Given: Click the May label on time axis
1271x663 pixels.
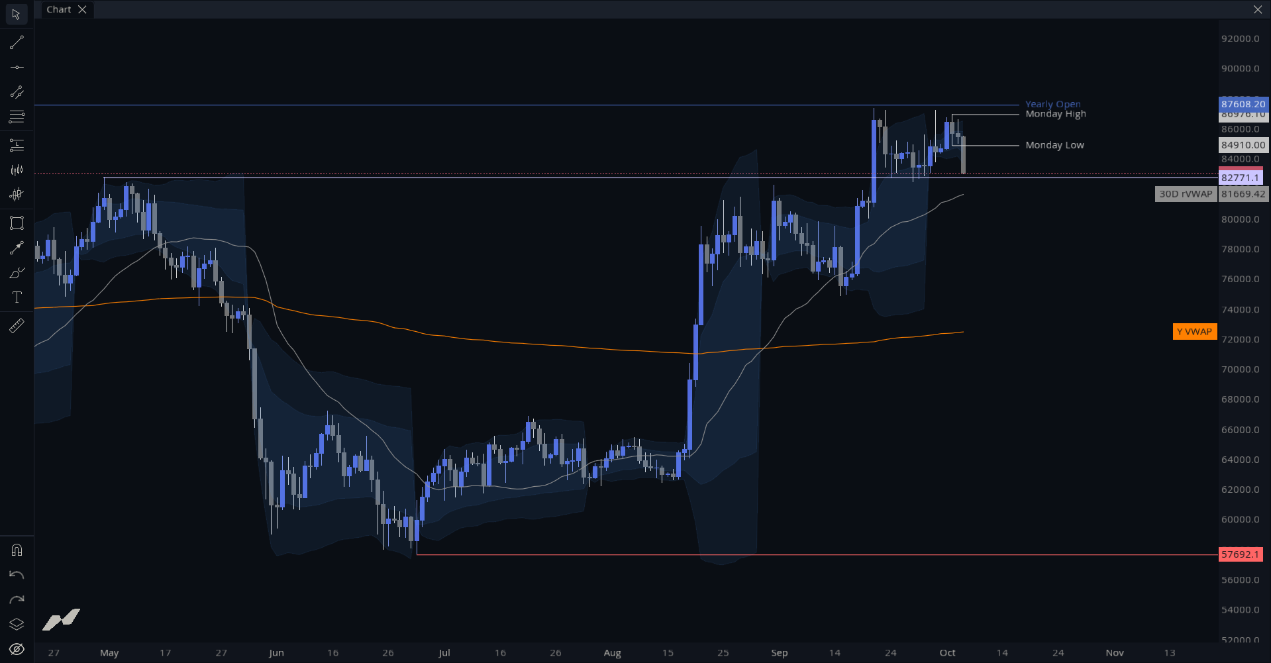Looking at the screenshot, I should pos(109,652).
